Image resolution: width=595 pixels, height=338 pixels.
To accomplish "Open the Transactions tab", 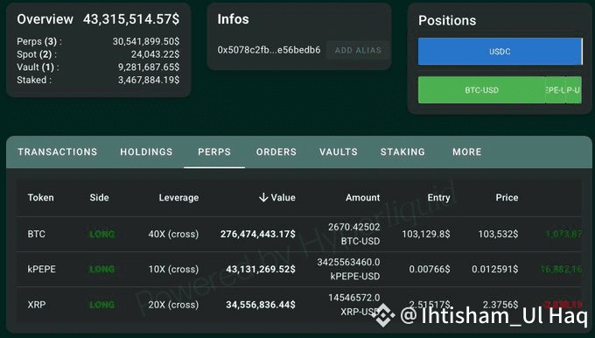I will tap(57, 151).
